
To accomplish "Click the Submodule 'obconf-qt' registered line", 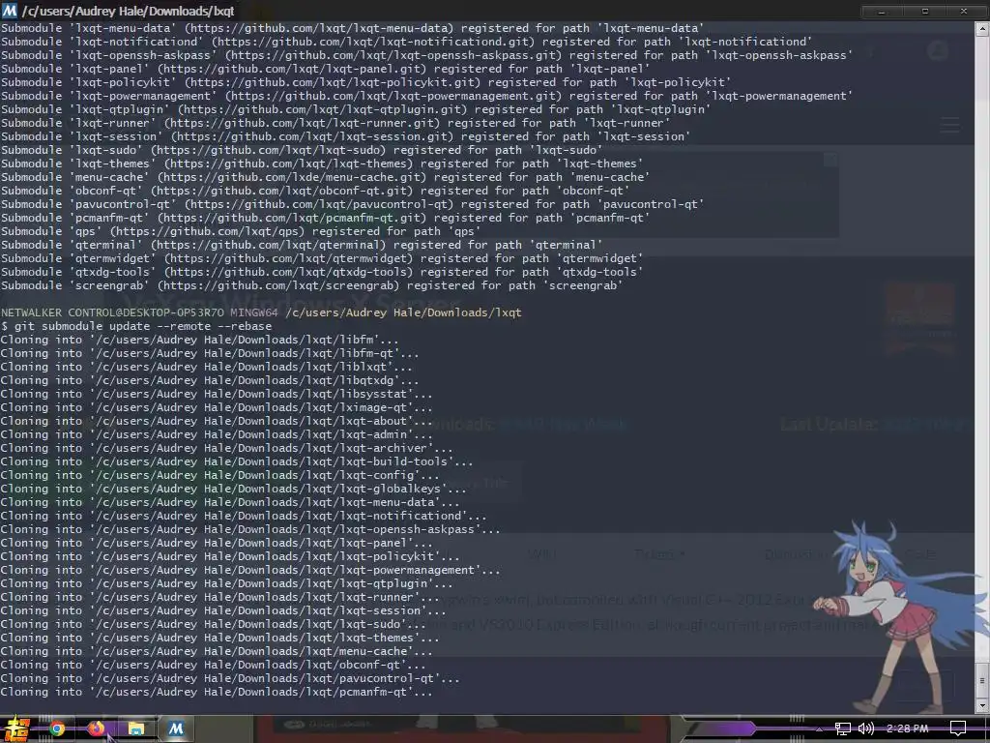I will [315, 191].
